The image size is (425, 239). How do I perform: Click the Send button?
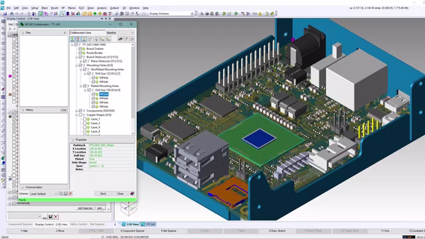pyautogui.click(x=103, y=193)
